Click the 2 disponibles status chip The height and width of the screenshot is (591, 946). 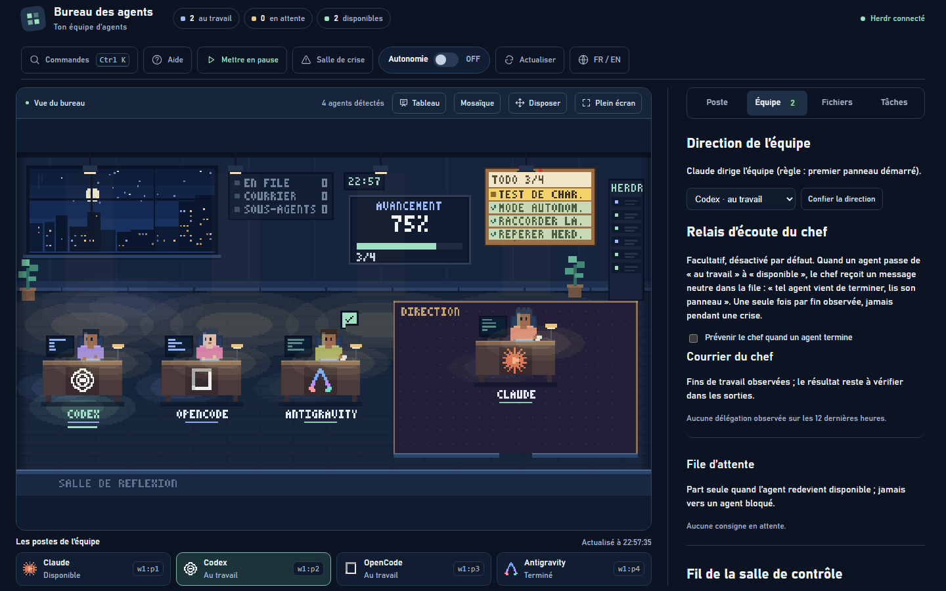(x=353, y=18)
